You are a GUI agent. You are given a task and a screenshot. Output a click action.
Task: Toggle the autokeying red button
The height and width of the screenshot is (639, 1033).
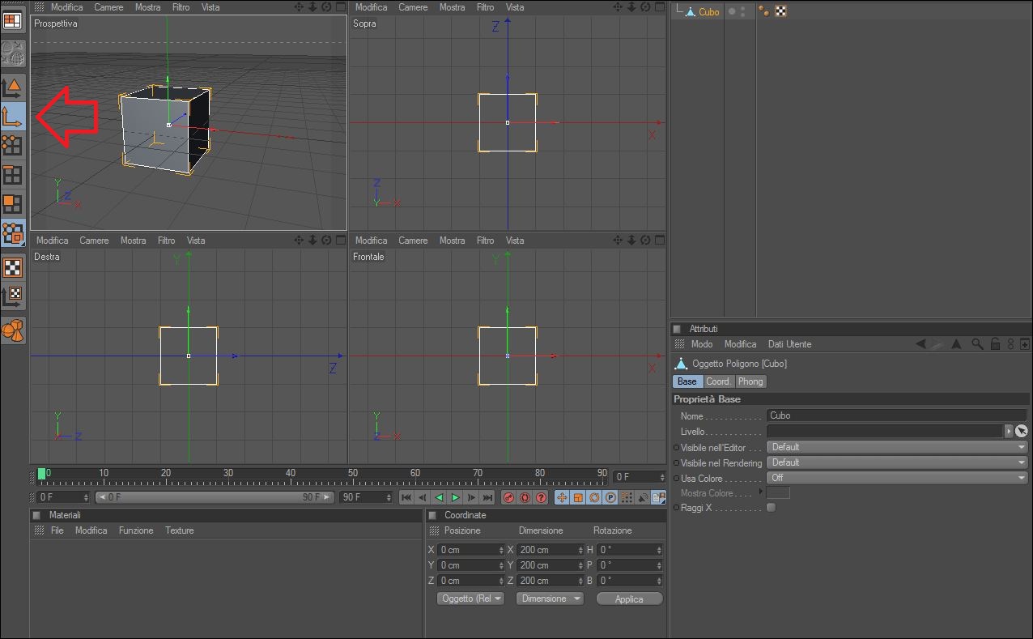pyautogui.click(x=525, y=497)
